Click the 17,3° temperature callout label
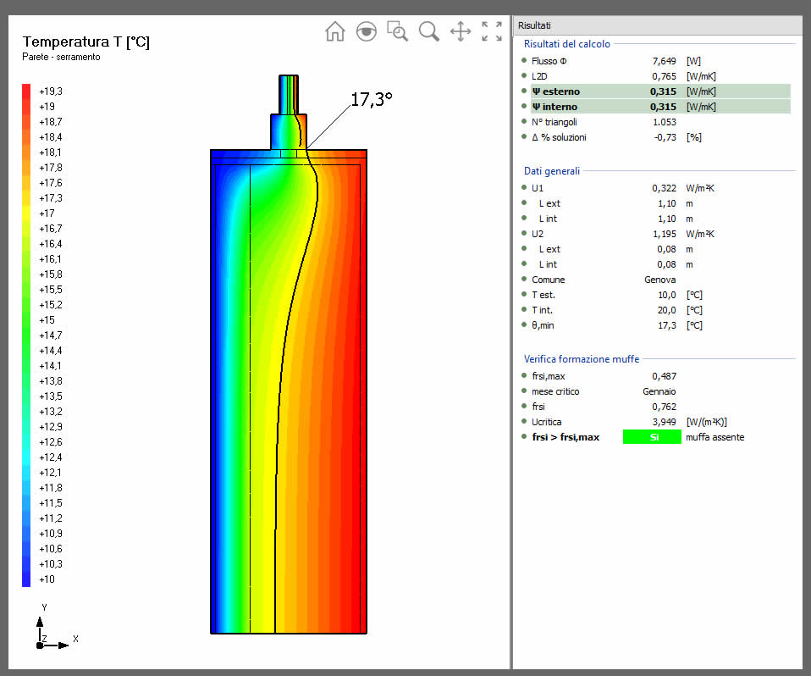 (372, 99)
